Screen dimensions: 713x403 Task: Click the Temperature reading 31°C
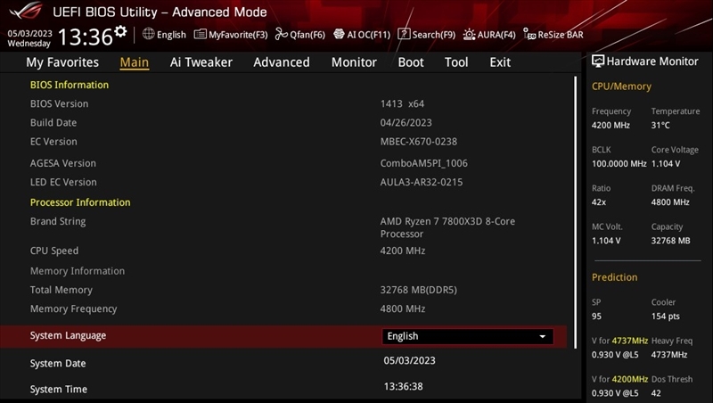[x=660, y=125]
